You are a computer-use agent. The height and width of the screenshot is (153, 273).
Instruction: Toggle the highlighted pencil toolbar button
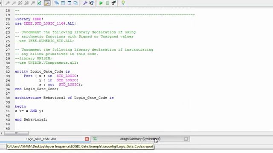[x=47, y=3]
